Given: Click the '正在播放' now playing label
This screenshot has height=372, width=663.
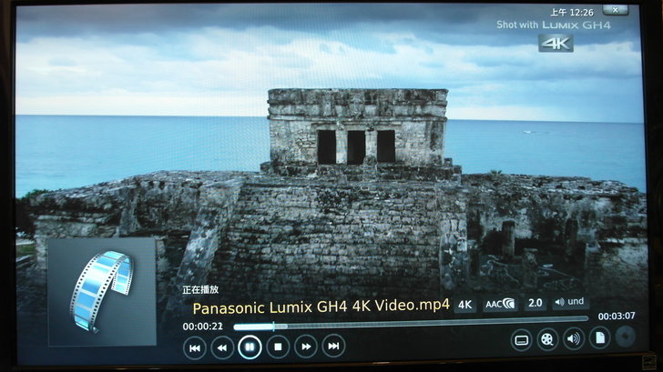Looking at the screenshot, I should click(x=200, y=289).
